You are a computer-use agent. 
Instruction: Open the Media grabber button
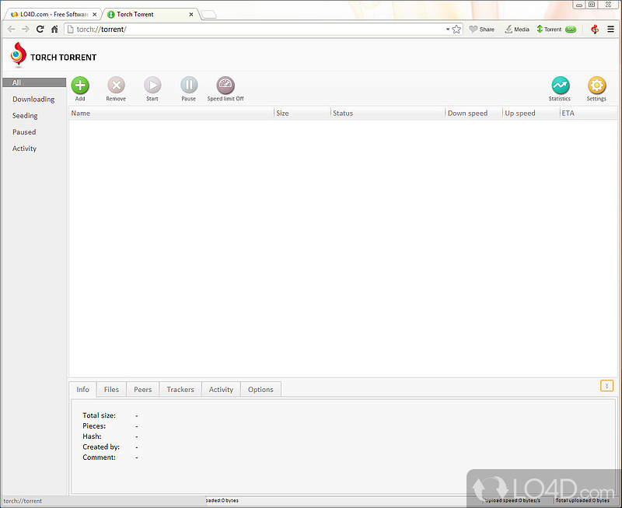[x=517, y=30]
